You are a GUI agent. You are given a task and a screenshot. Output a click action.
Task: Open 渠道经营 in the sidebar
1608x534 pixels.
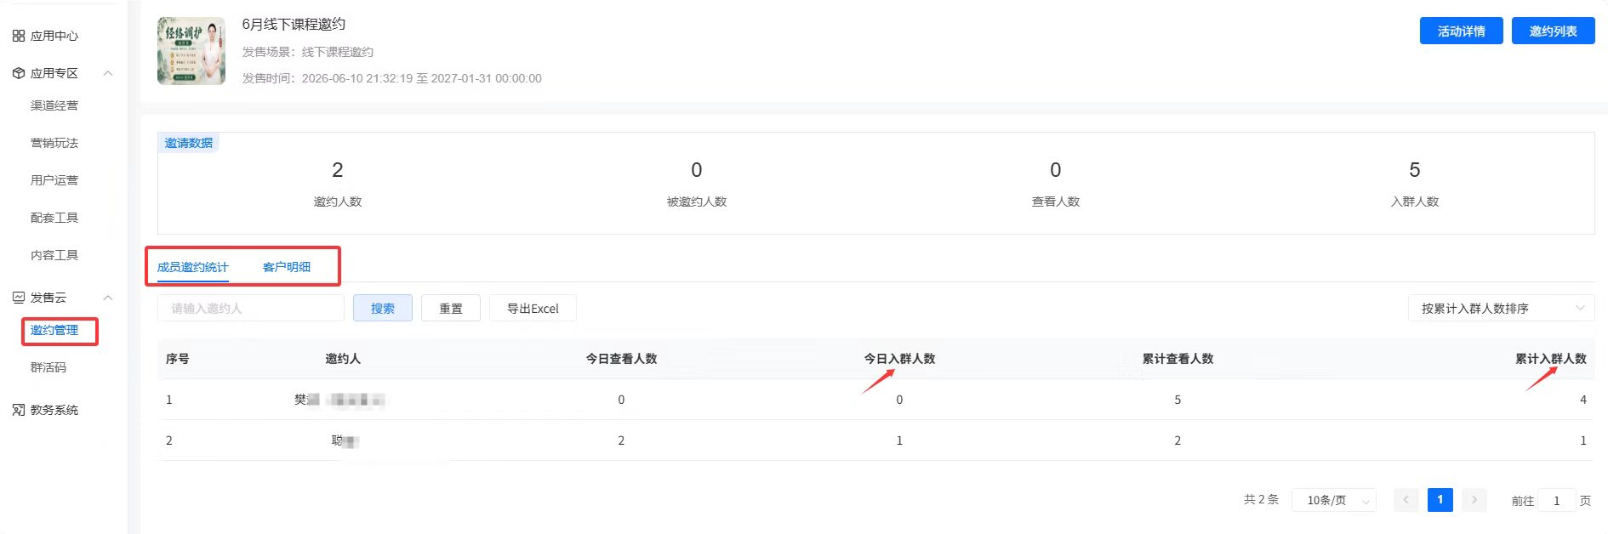point(54,105)
